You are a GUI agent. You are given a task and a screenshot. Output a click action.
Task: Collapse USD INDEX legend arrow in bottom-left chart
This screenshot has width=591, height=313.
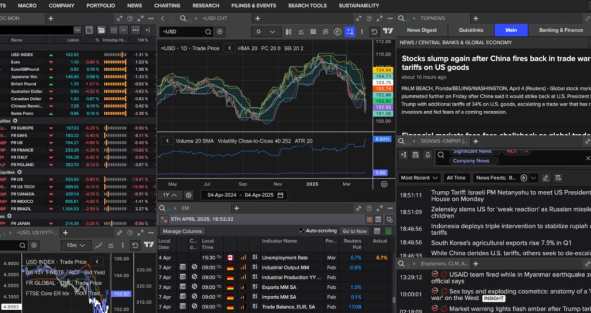coord(97,262)
